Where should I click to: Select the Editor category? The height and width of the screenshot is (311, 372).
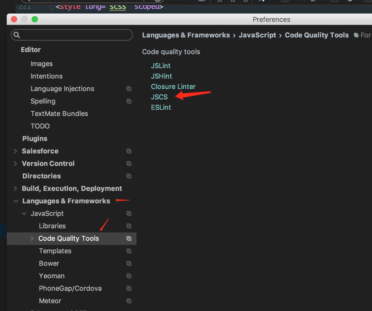point(31,50)
